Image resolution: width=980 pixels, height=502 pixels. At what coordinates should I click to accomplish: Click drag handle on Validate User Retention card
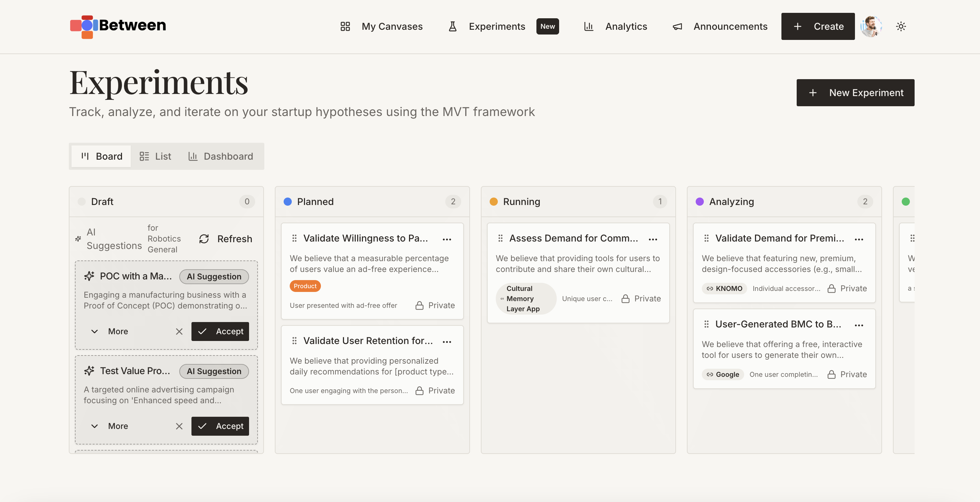click(x=294, y=341)
